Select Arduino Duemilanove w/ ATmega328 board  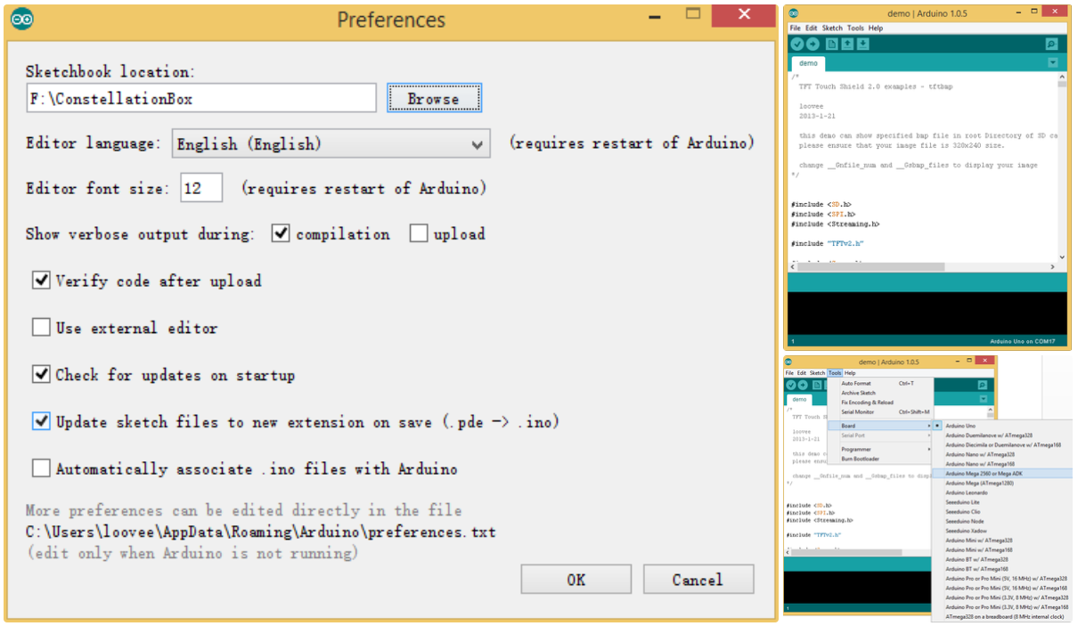coord(1002,435)
